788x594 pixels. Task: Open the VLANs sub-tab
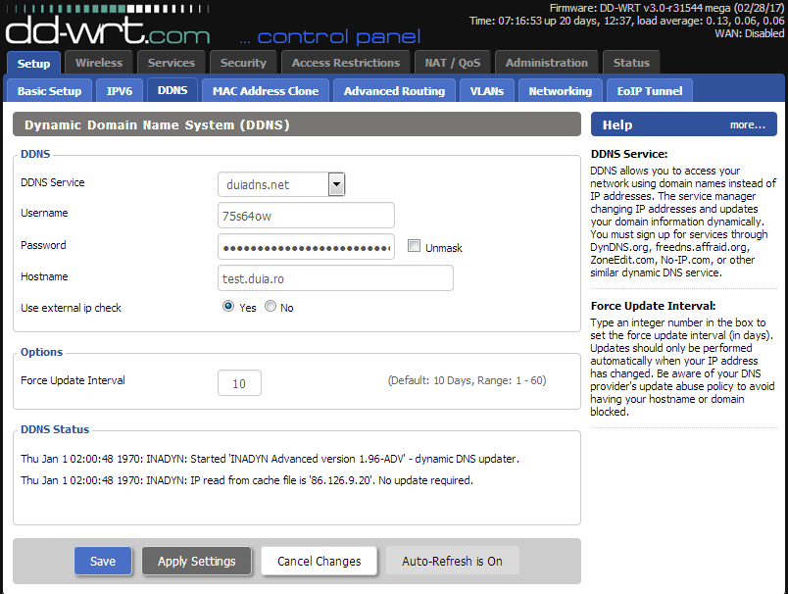click(487, 91)
